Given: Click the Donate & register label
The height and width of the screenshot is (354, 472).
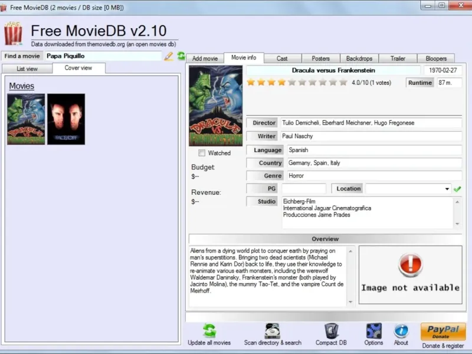Looking at the screenshot, I should 443,346.
